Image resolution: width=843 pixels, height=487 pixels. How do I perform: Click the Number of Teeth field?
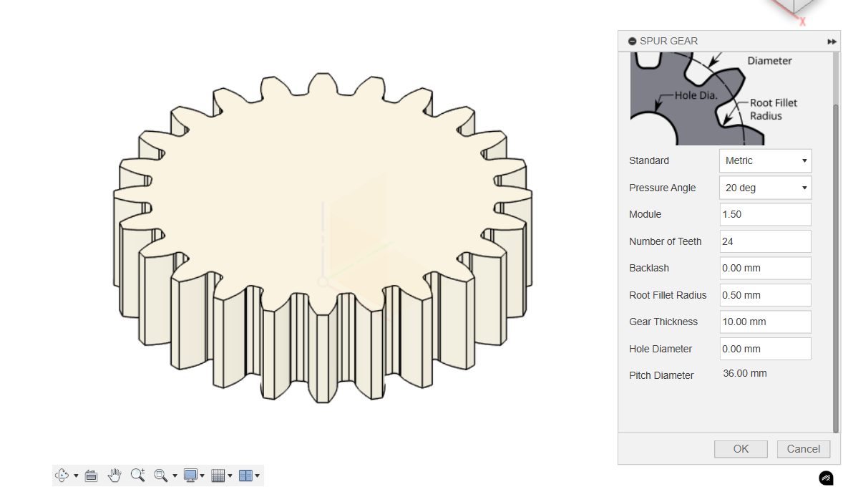point(765,241)
